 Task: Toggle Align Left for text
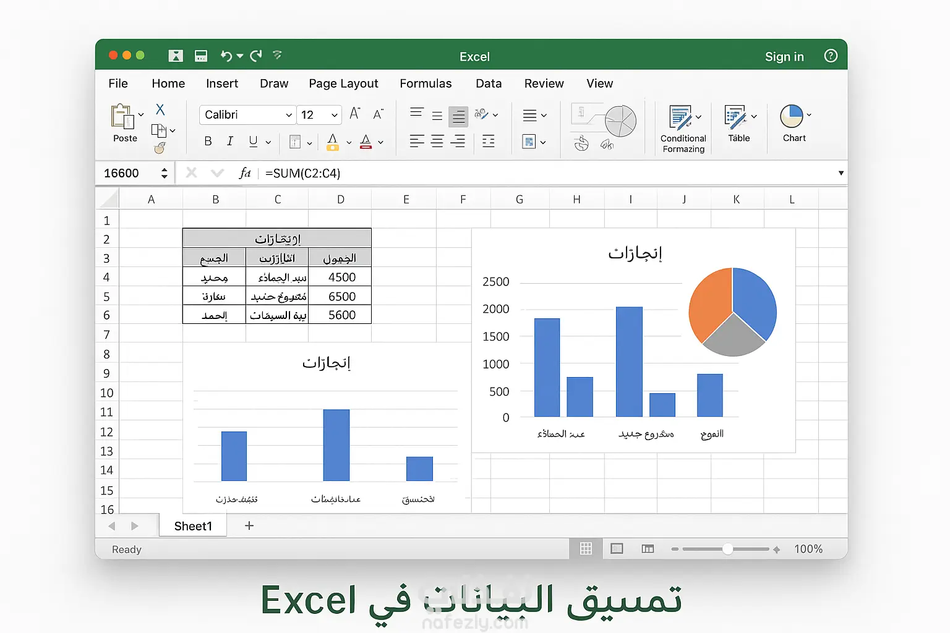tap(417, 142)
